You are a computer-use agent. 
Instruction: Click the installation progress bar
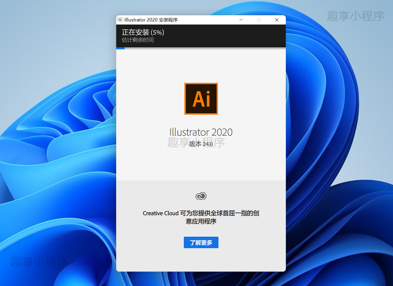coord(201,48)
